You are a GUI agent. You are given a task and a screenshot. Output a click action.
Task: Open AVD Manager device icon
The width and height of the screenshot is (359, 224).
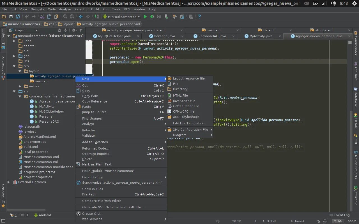pos(167,17)
